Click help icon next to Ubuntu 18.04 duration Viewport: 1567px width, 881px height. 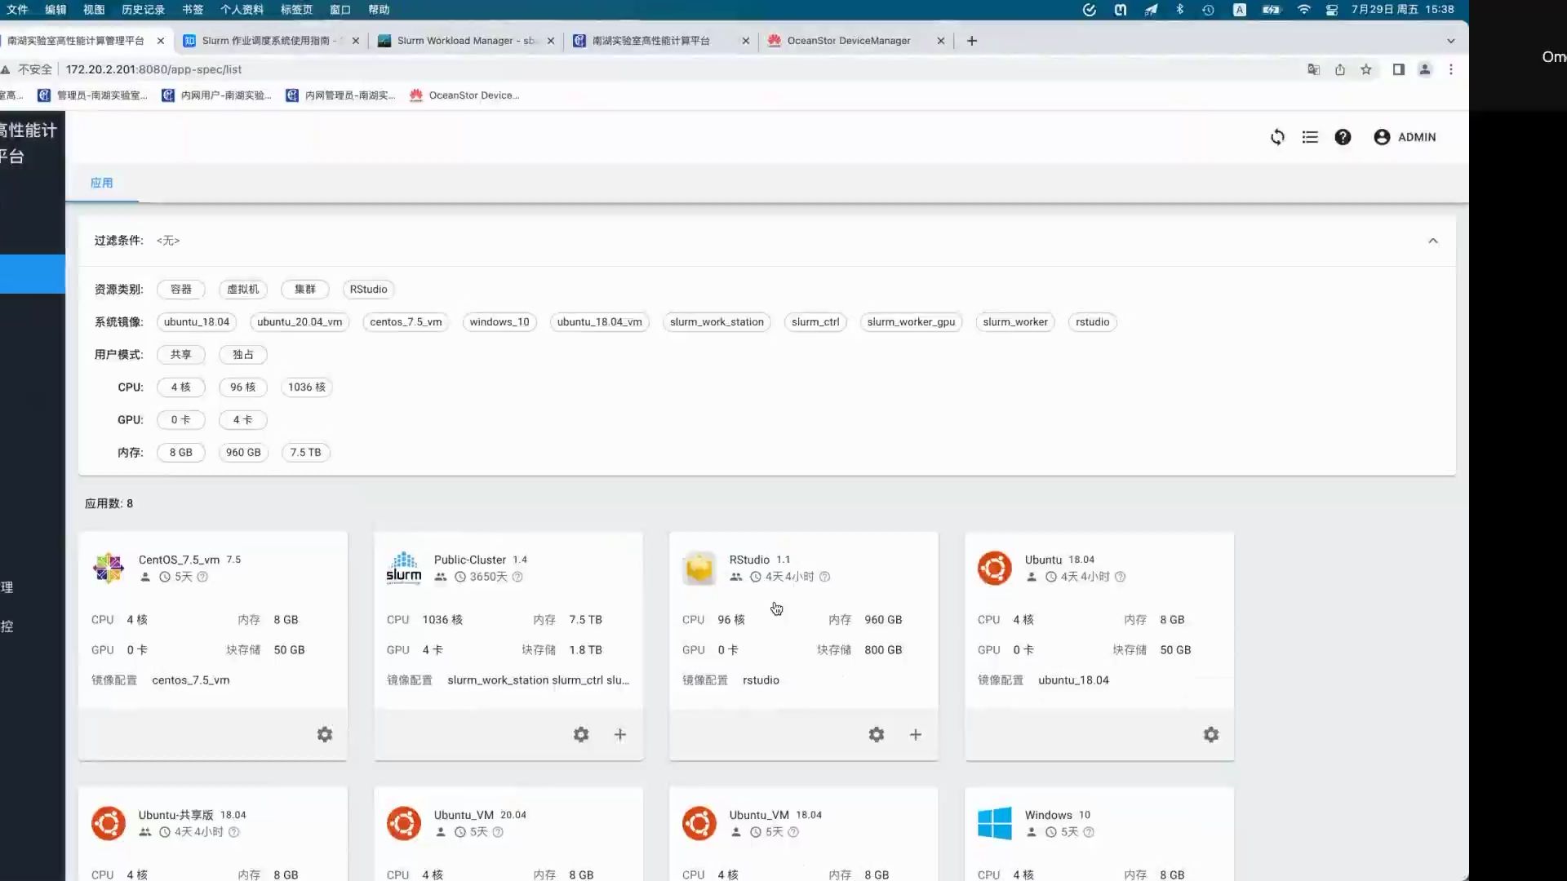pyautogui.click(x=1120, y=577)
